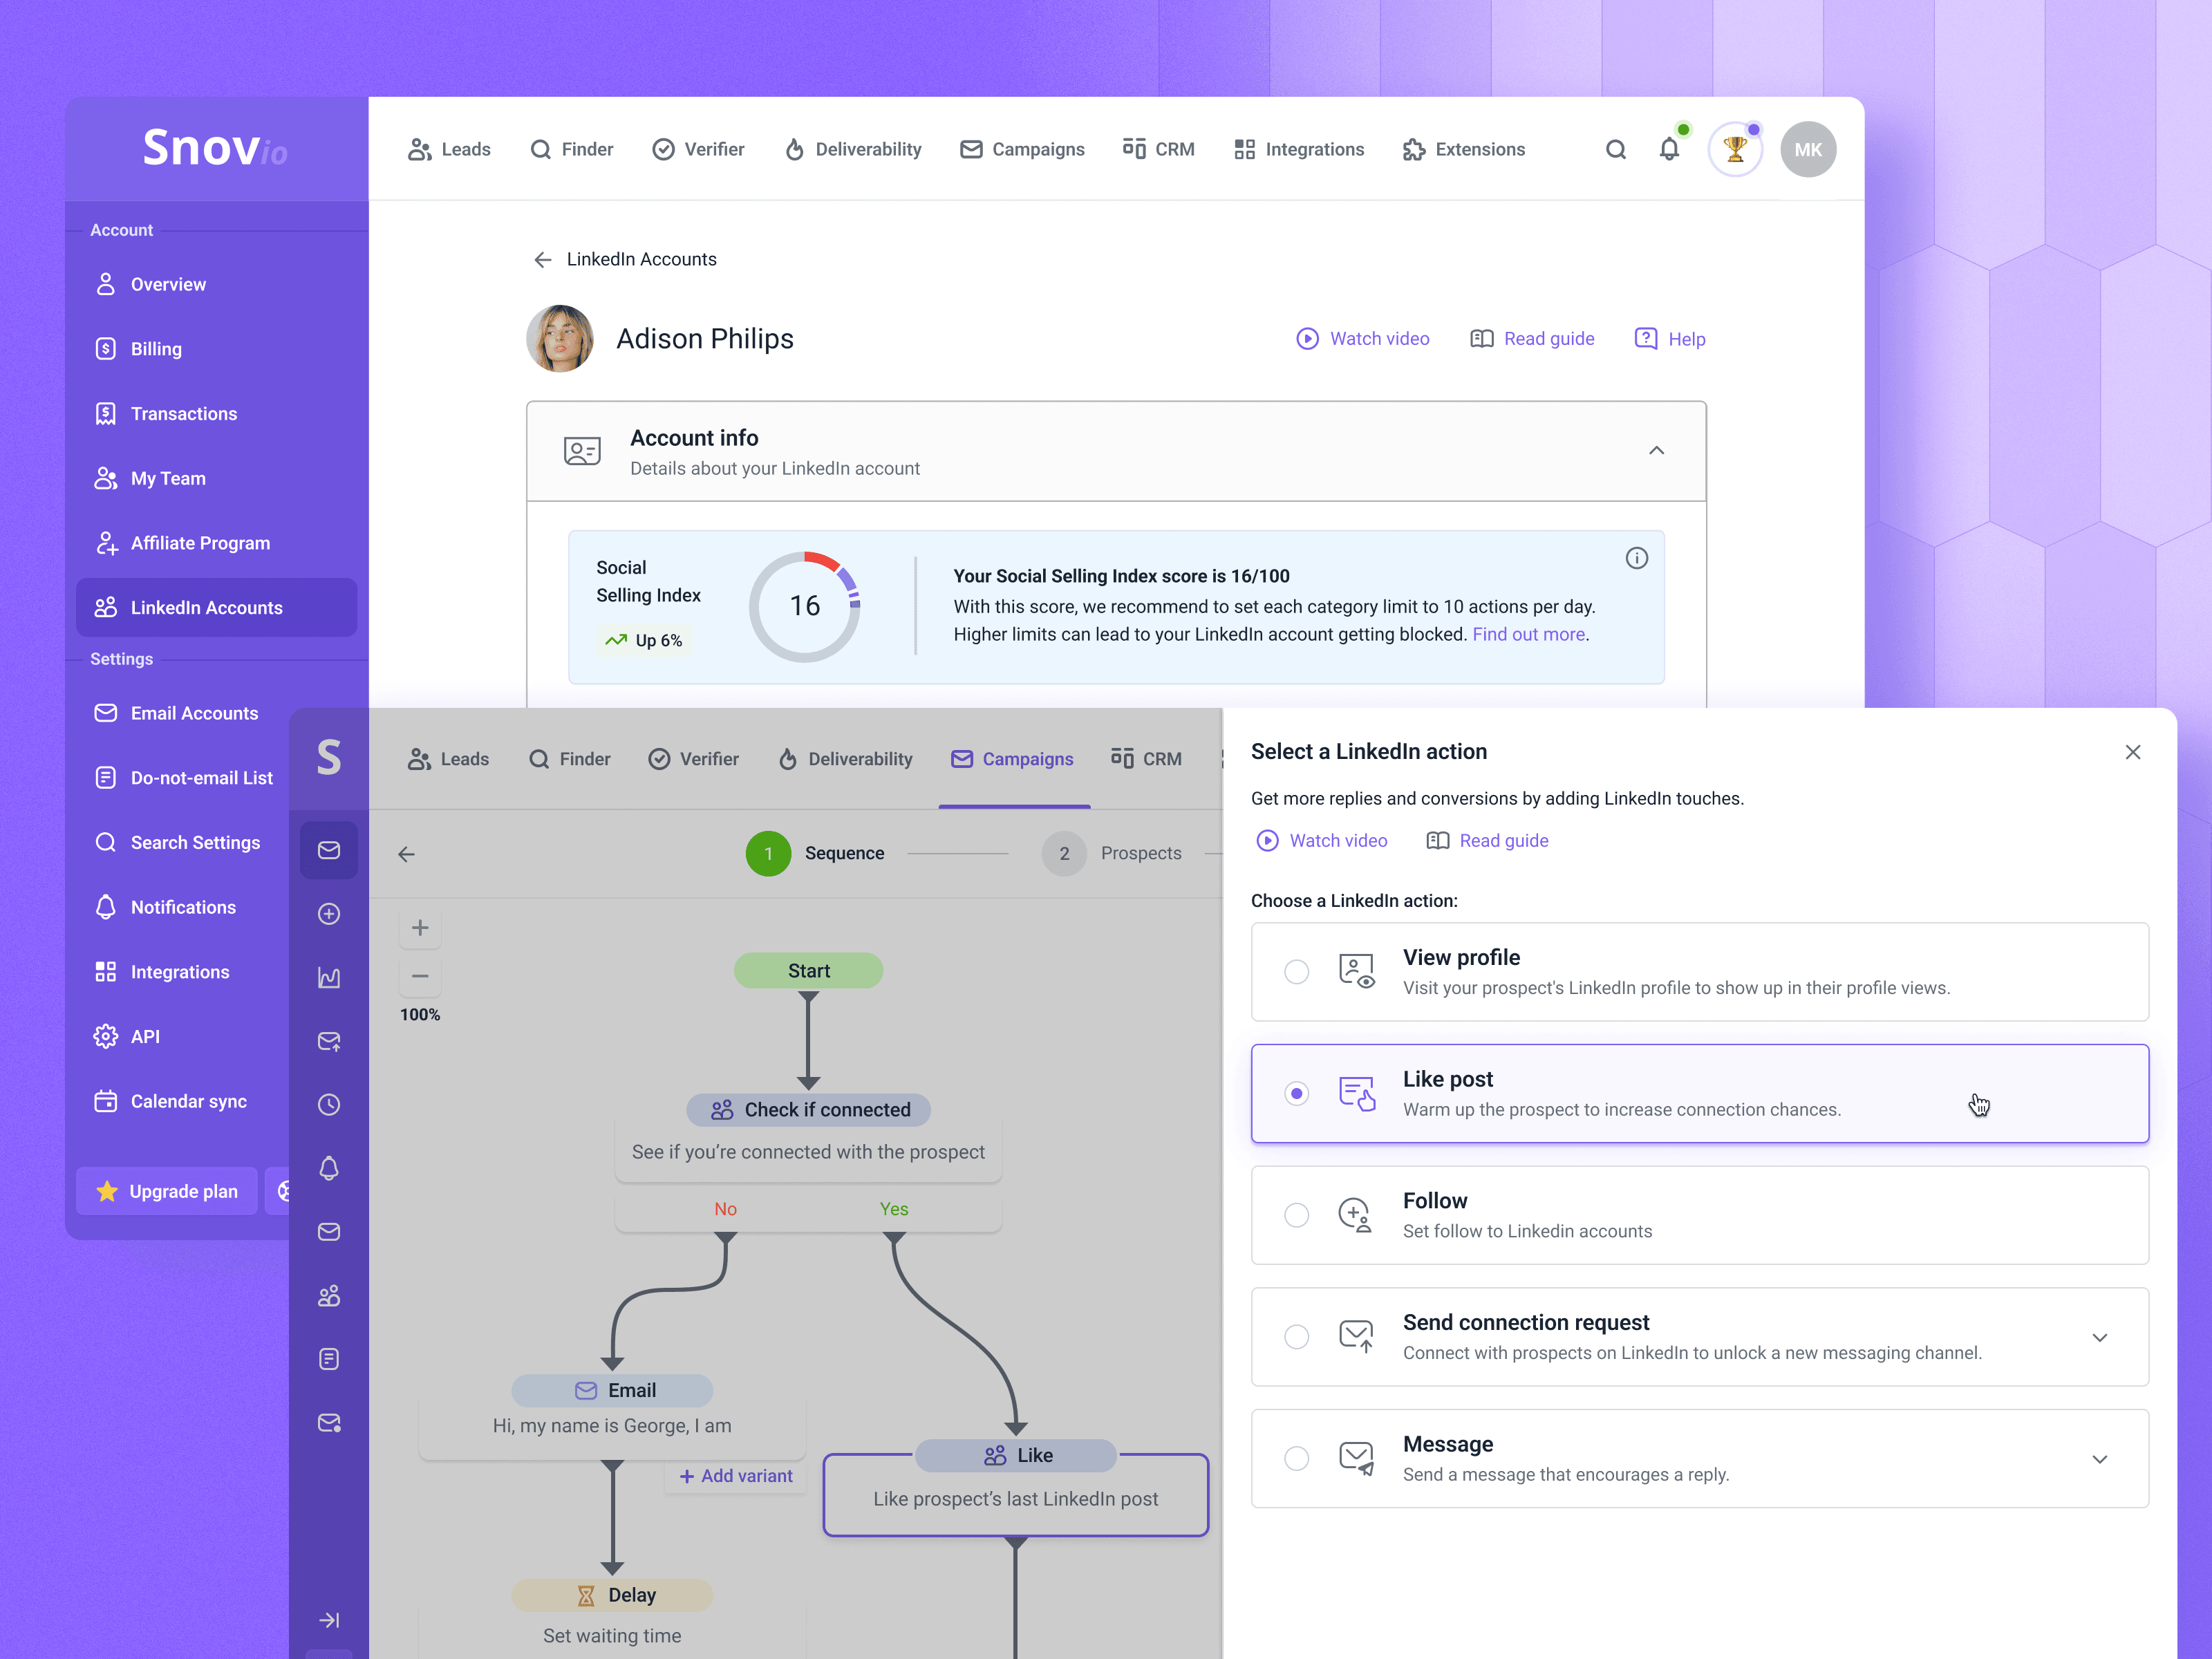Open the Leads menu in top navigation

(x=449, y=150)
